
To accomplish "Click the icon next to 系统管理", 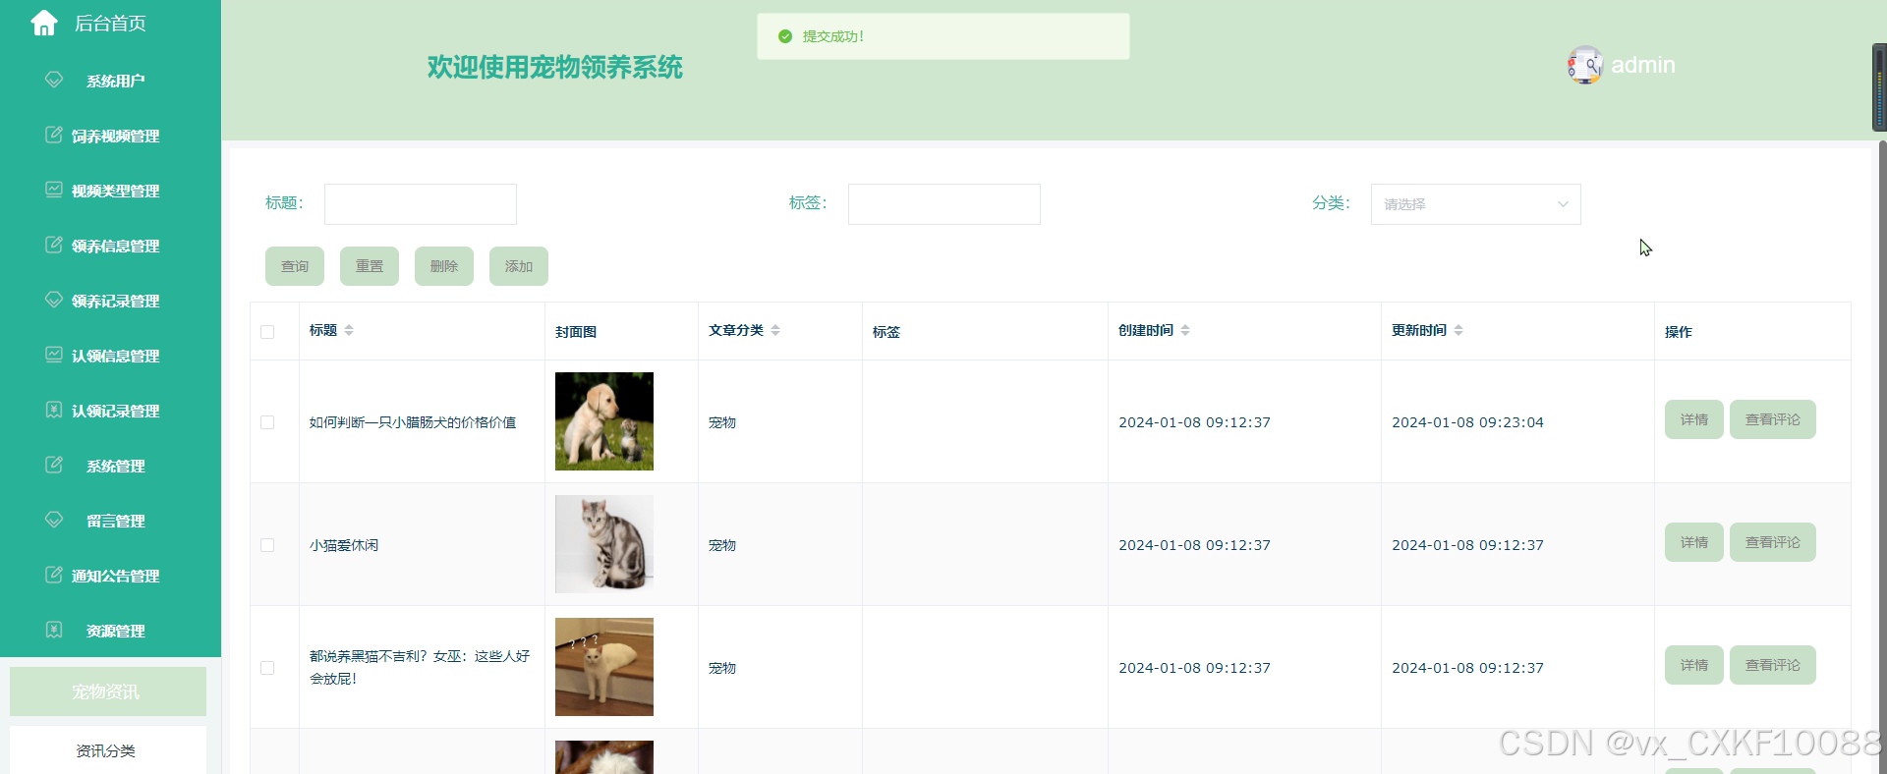I will pos(54,465).
